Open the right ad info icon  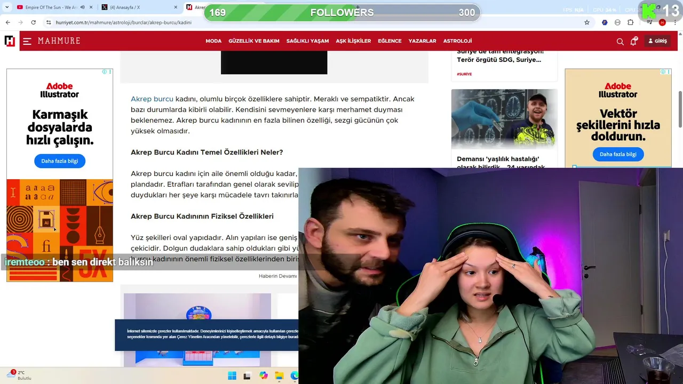click(x=663, y=71)
